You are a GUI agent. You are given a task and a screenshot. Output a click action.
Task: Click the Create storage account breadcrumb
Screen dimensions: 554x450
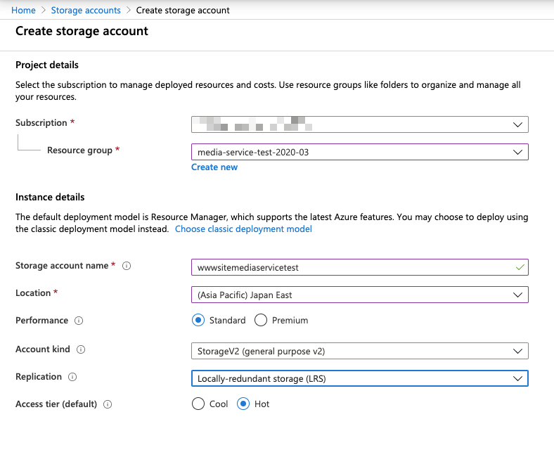[183, 11]
